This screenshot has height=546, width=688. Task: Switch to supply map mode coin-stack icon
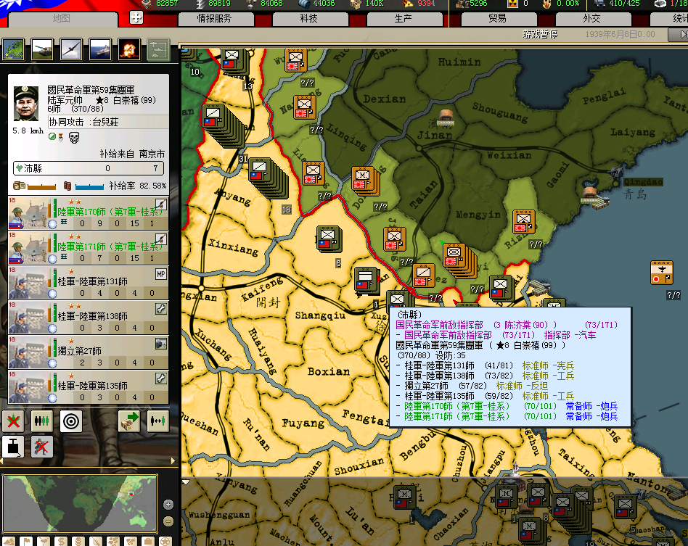(x=78, y=542)
